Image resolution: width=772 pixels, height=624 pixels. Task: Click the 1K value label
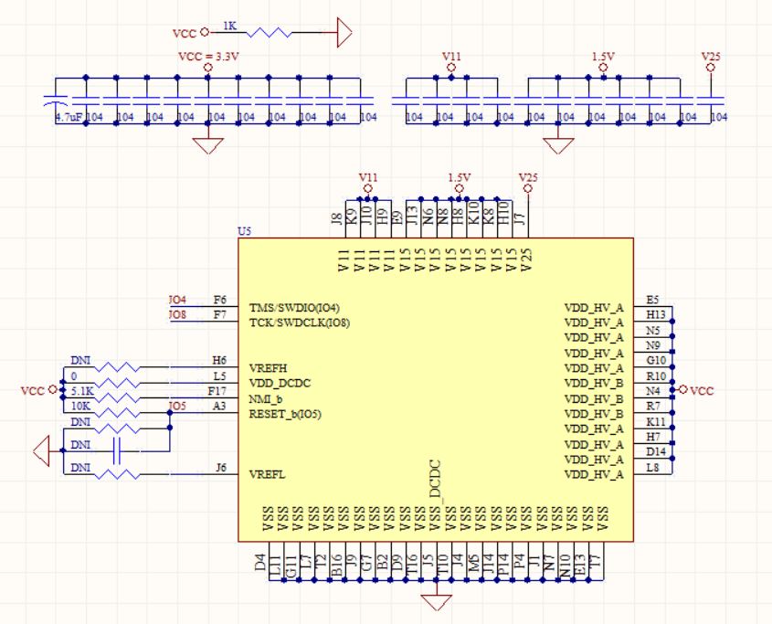coord(229,26)
